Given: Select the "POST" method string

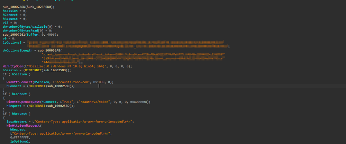Looking at the screenshot, I should pos(67,102).
